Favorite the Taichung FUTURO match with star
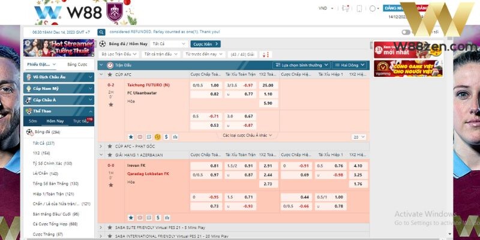The image size is (480, 240). pyautogui.click(x=110, y=104)
